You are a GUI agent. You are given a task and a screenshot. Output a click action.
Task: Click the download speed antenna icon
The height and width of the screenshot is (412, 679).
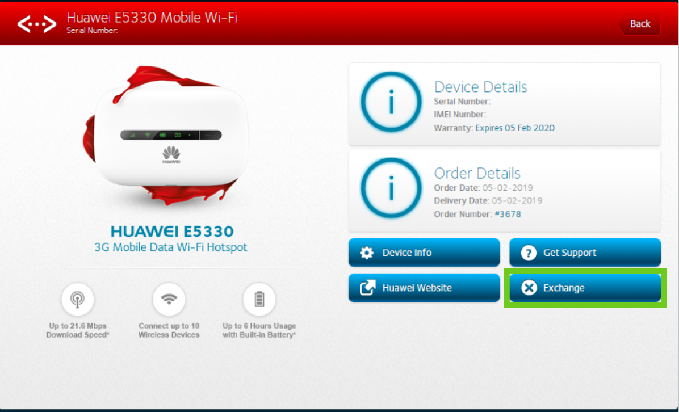(x=77, y=299)
